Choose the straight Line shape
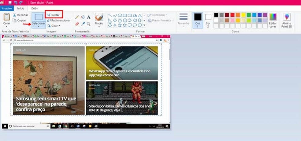 pos(110,15)
